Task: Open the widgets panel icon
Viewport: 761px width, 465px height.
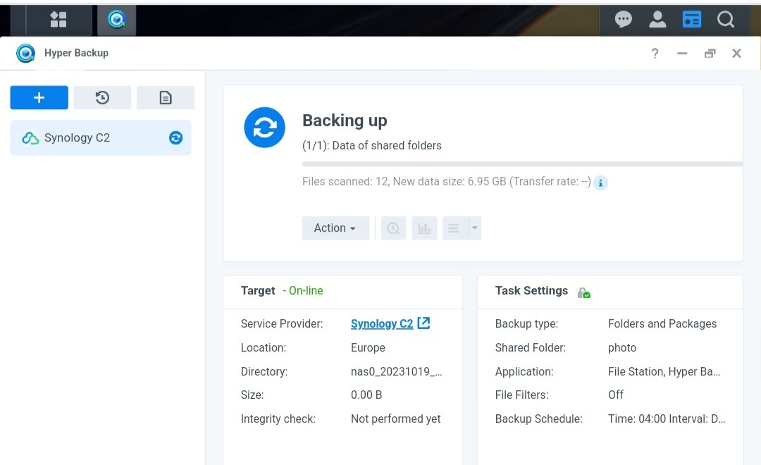Action: [692, 20]
